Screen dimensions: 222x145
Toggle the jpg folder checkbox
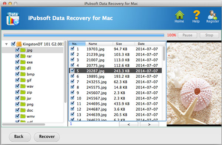pos(17,50)
